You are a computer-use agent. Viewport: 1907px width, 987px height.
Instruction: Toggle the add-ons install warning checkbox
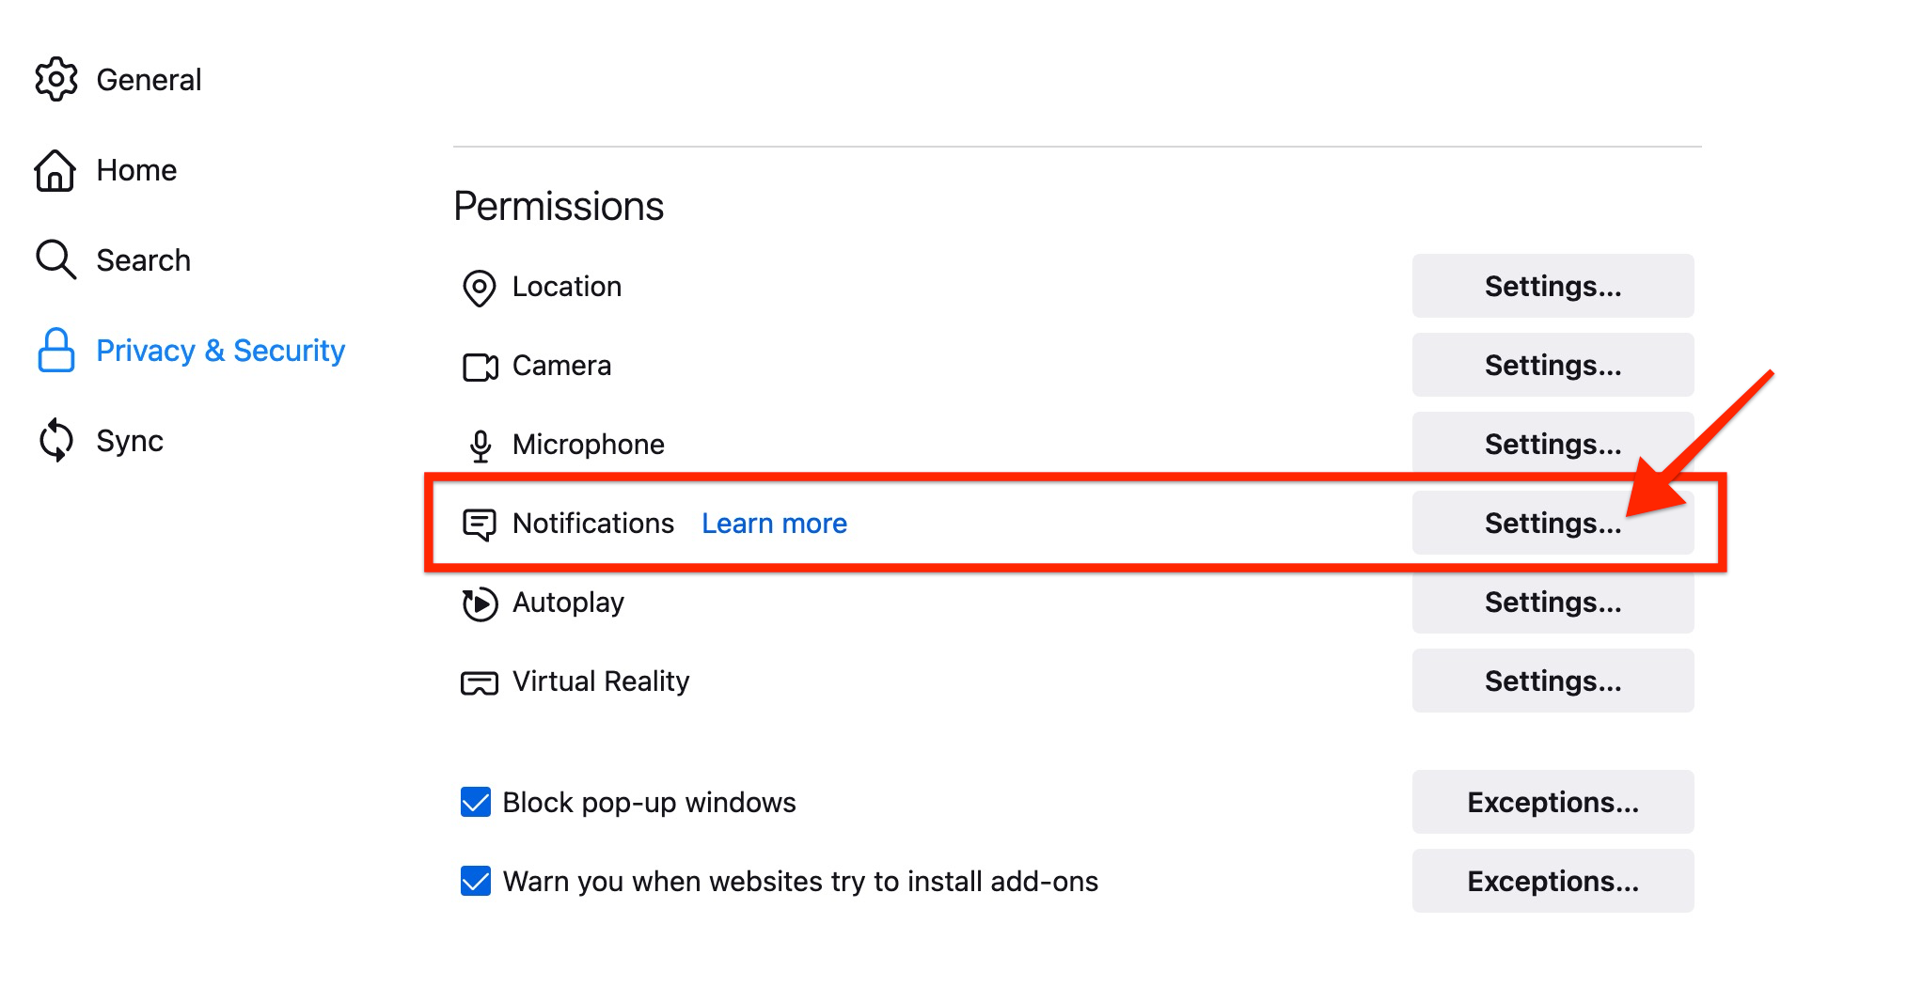(x=476, y=882)
